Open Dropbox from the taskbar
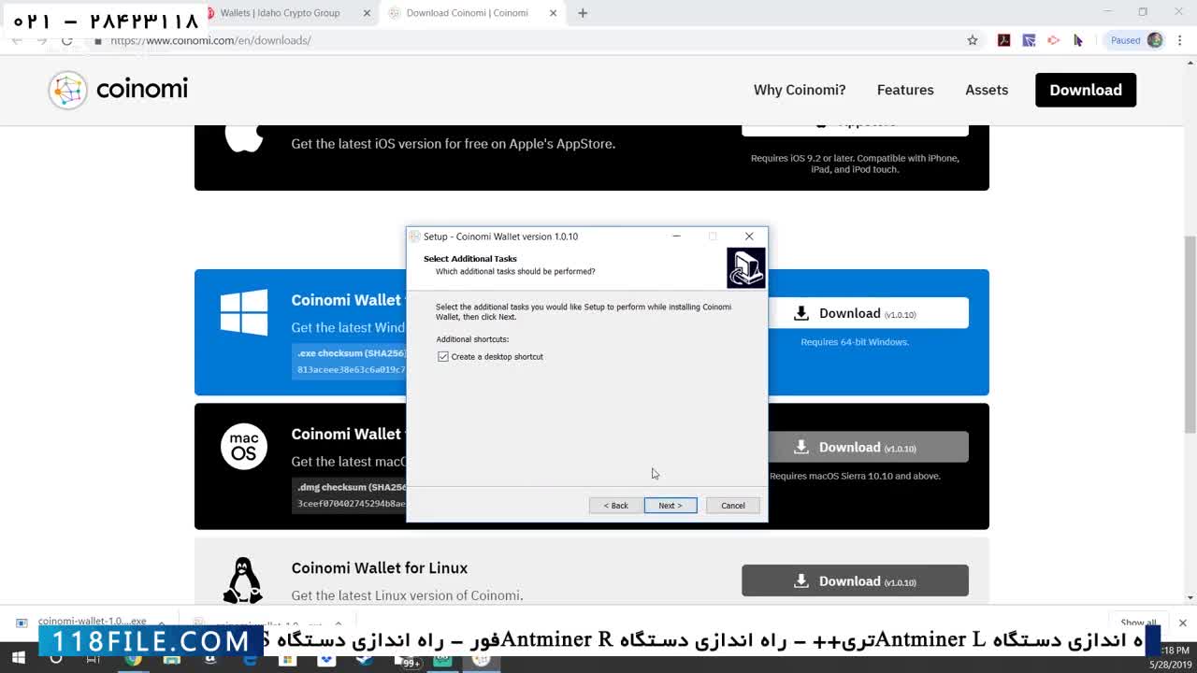Image resolution: width=1197 pixels, height=673 pixels. click(326, 660)
